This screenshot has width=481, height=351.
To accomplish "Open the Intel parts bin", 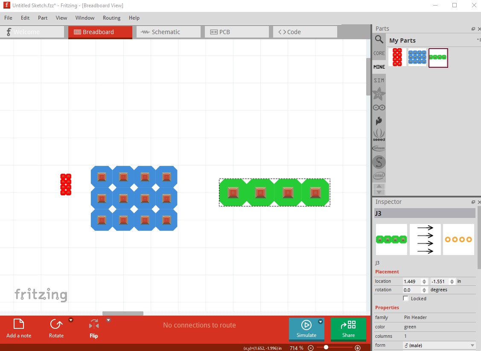I will [379, 175].
